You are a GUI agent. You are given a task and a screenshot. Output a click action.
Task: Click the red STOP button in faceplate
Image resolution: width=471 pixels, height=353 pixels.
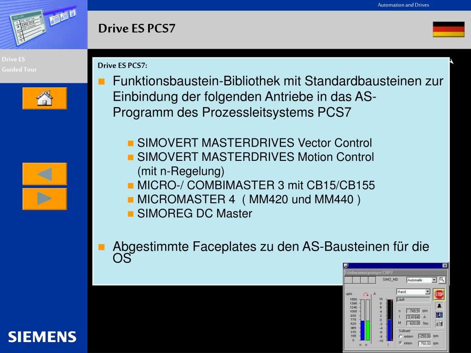[x=439, y=294]
